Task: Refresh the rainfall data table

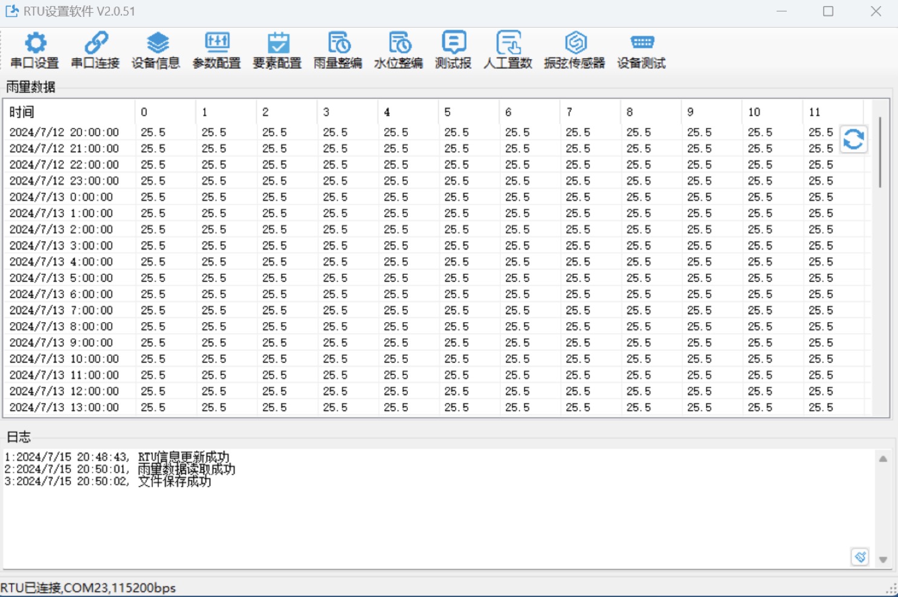Action: [x=853, y=140]
